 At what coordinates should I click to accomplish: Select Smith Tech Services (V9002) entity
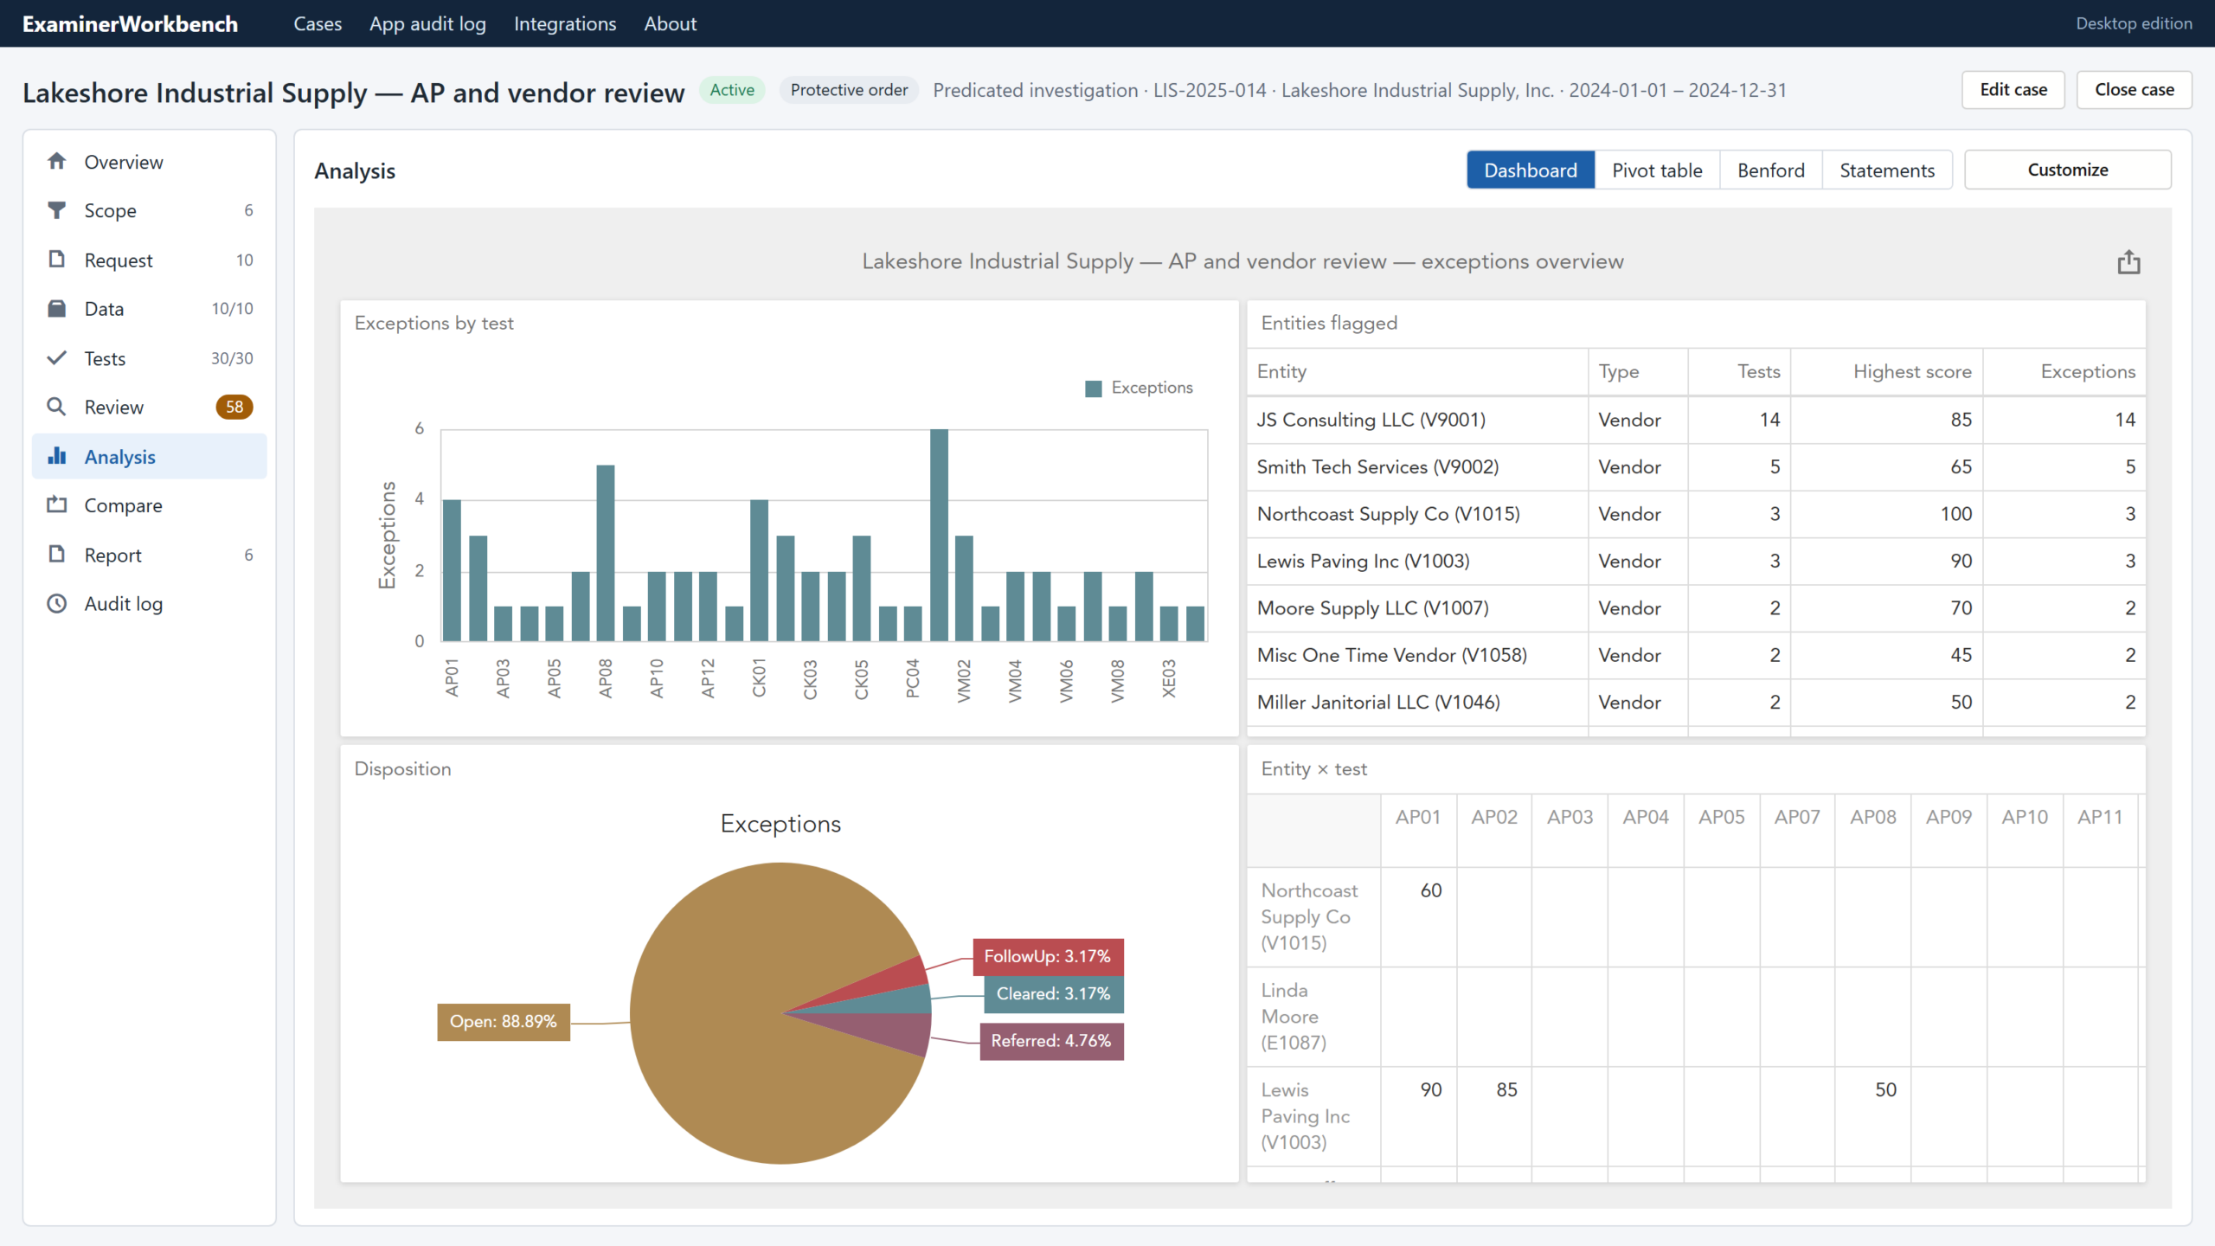(1377, 467)
